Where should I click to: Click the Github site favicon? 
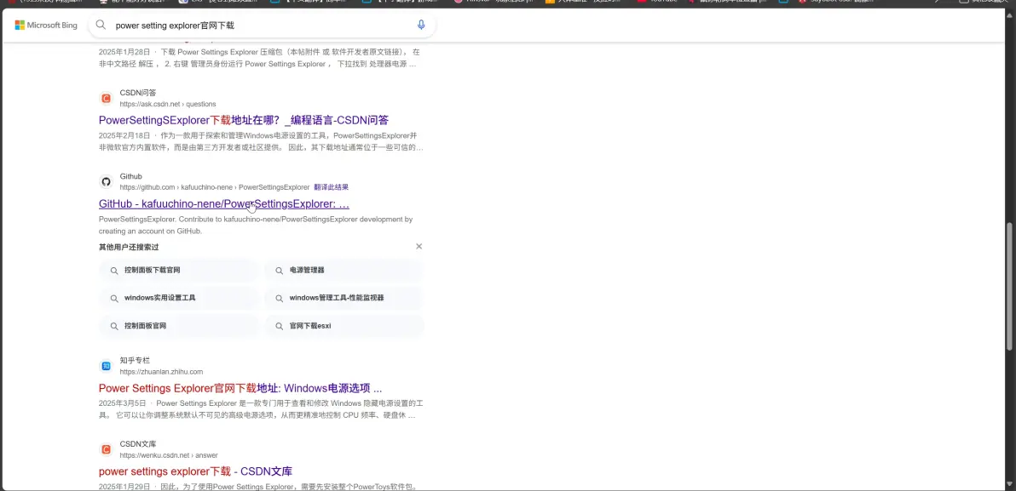pos(106,182)
